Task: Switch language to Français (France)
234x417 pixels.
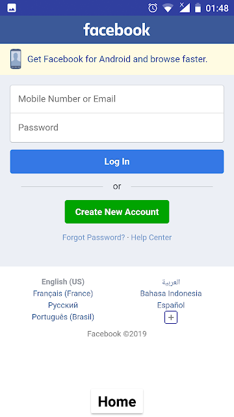Action: click(63, 293)
